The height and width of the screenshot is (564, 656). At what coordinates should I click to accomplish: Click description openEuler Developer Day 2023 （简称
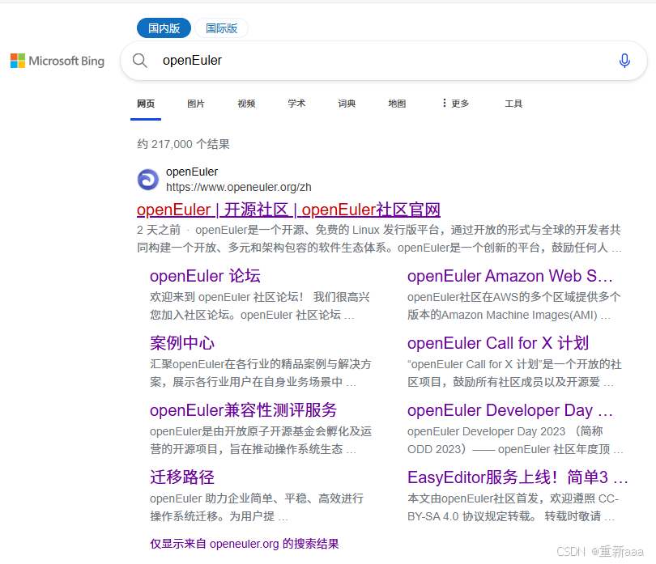click(515, 440)
